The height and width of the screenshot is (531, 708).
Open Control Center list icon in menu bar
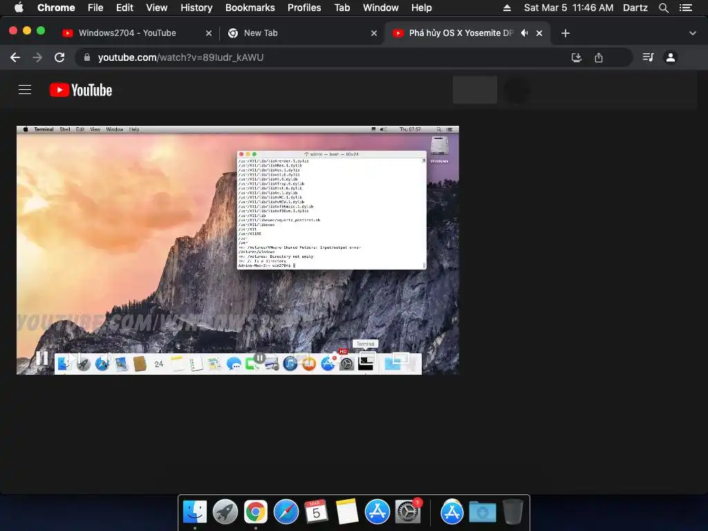tap(686, 8)
